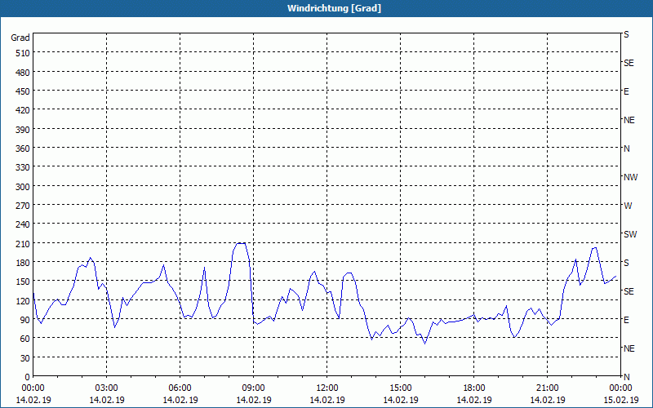Pick the '390' y-axis tick label
This screenshot has width=653, height=408.
[x=23, y=130]
